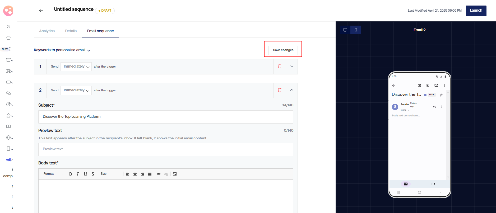Screen dimensions: 496x213
Task: Switch preview to desktop view
Action: pyautogui.click(x=345, y=30)
